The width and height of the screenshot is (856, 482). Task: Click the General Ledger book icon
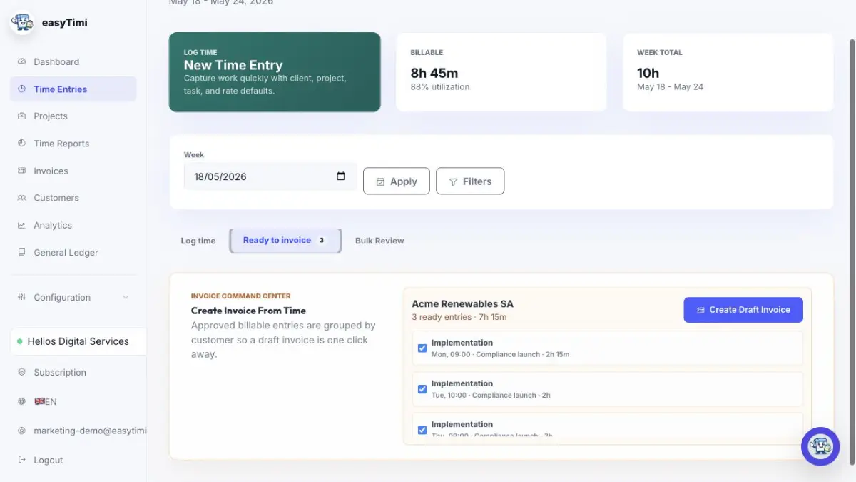(x=21, y=253)
